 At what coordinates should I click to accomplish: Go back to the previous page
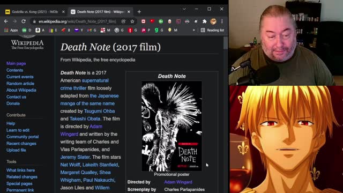(6, 21)
